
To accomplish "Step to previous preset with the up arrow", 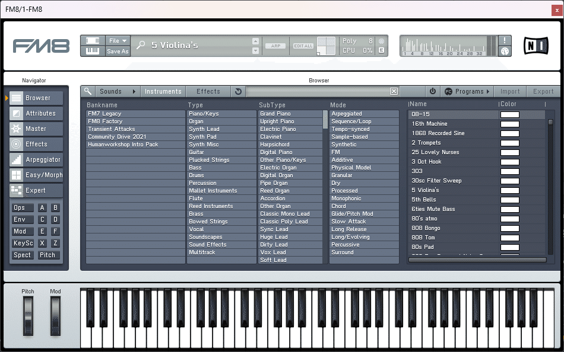I will 255,41.
